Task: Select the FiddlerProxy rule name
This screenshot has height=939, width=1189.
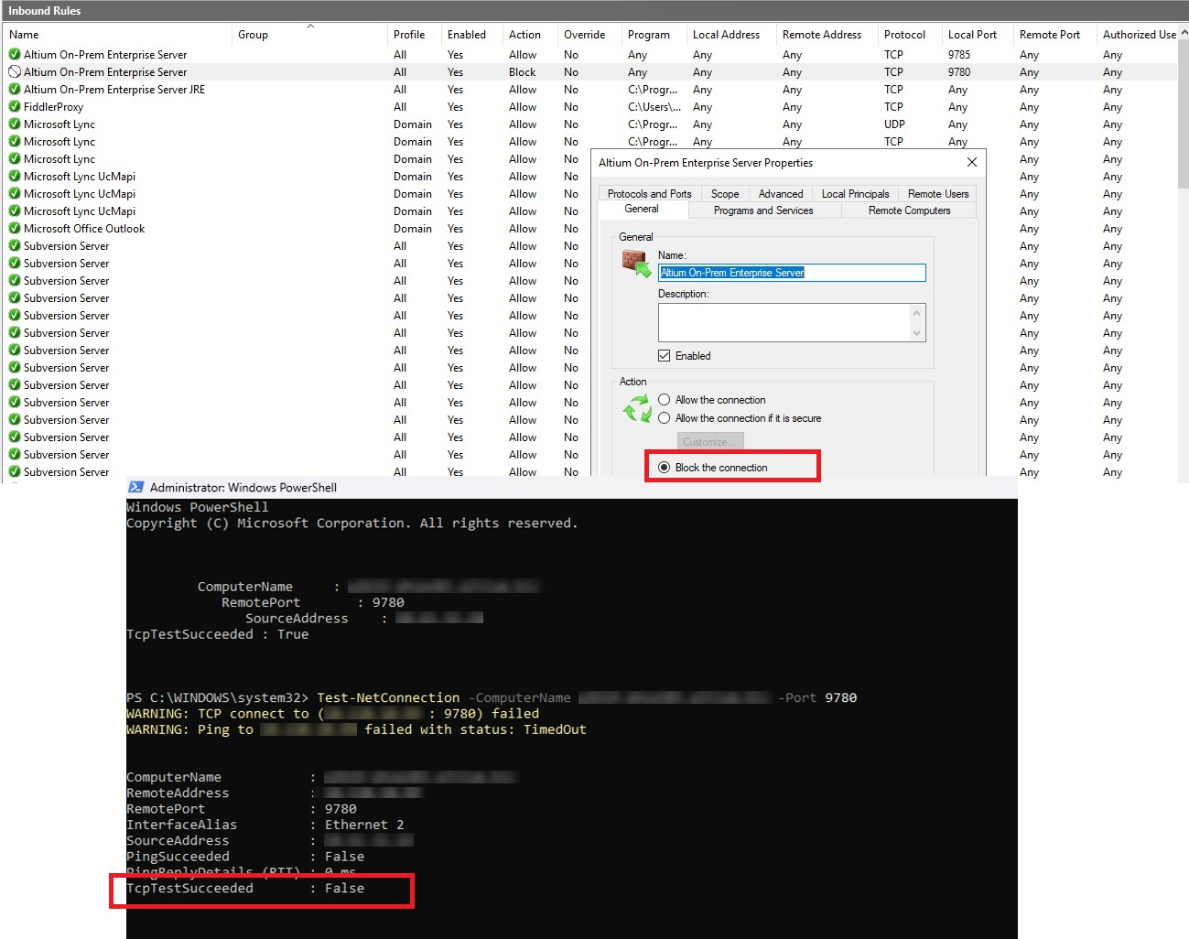Action: click(x=53, y=107)
